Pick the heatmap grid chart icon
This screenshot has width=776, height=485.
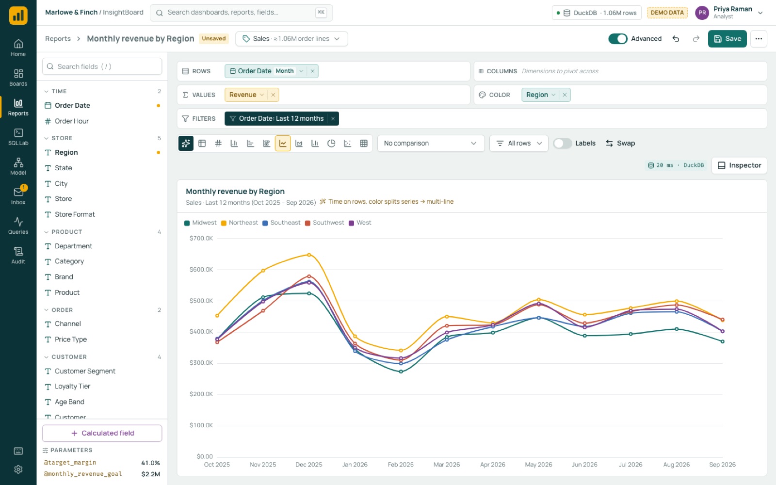click(364, 143)
